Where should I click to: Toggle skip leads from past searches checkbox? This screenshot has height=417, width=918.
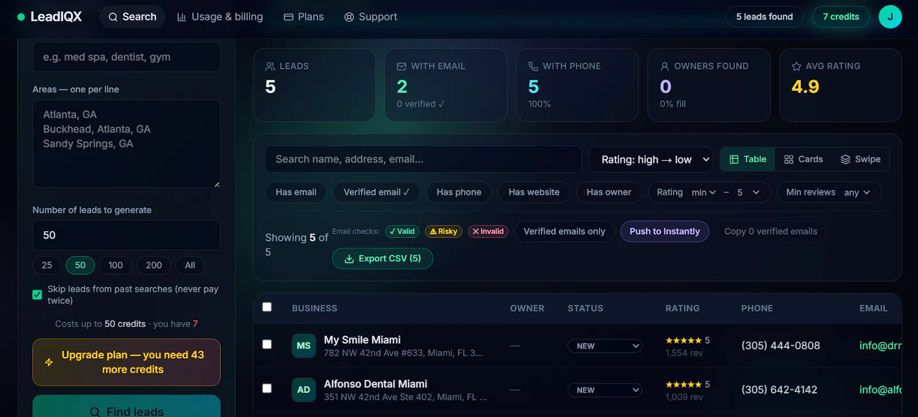(x=37, y=295)
